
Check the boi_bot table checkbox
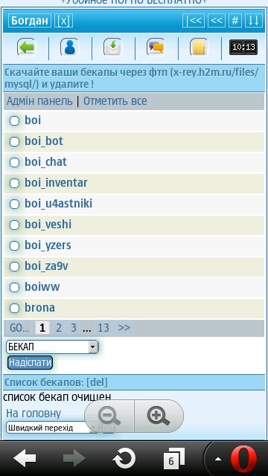click(x=14, y=141)
